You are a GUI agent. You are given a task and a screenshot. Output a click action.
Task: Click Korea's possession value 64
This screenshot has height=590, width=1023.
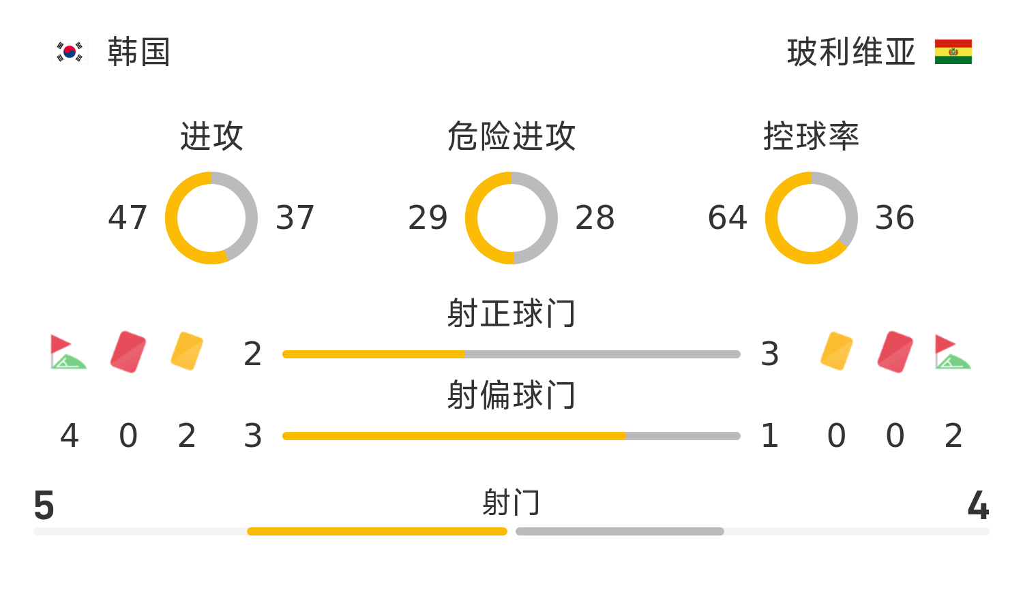(728, 218)
